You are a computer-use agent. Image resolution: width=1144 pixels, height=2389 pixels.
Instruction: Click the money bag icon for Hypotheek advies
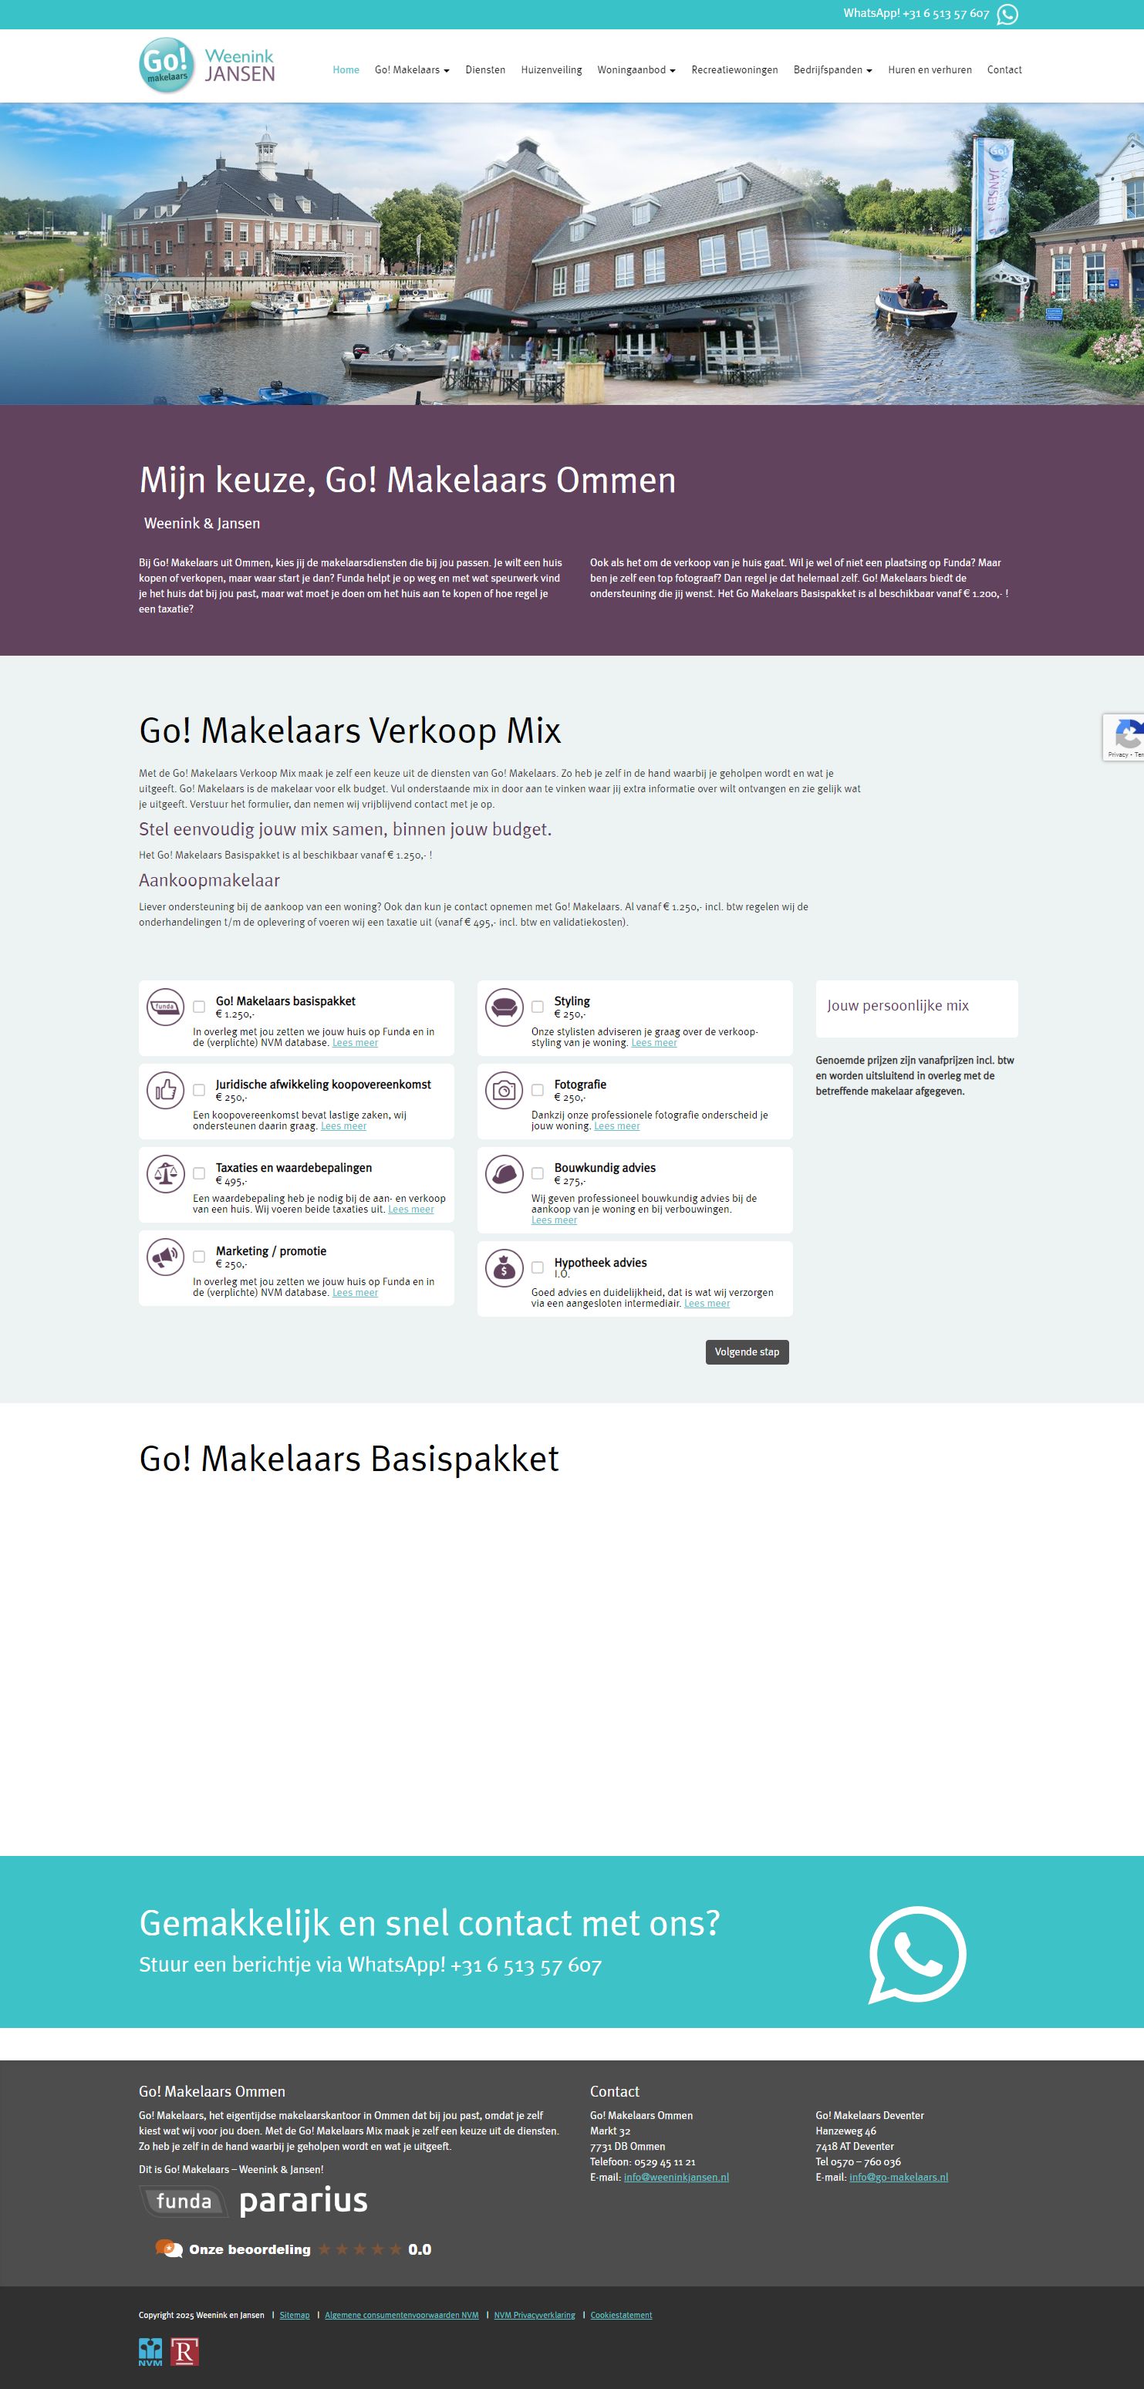505,1269
